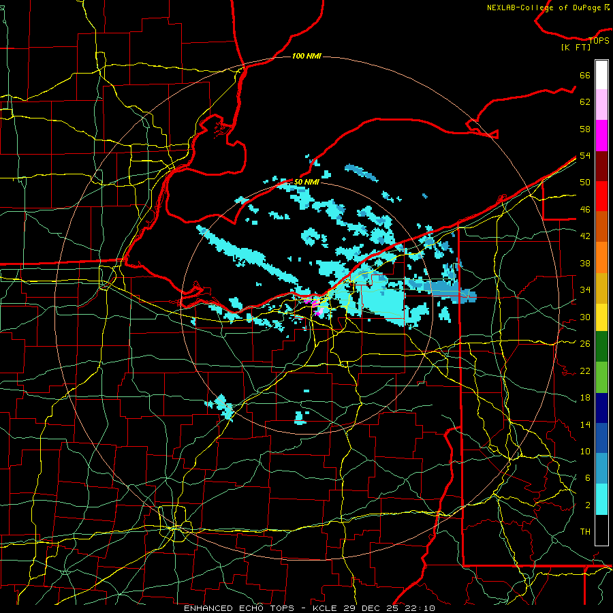
Task: Click the "TH" threshold label
Action: pos(585,532)
